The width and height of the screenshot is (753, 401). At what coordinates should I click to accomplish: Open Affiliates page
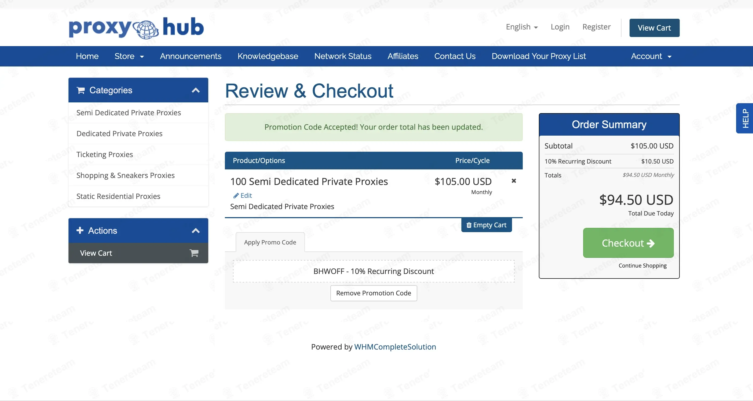[403, 56]
